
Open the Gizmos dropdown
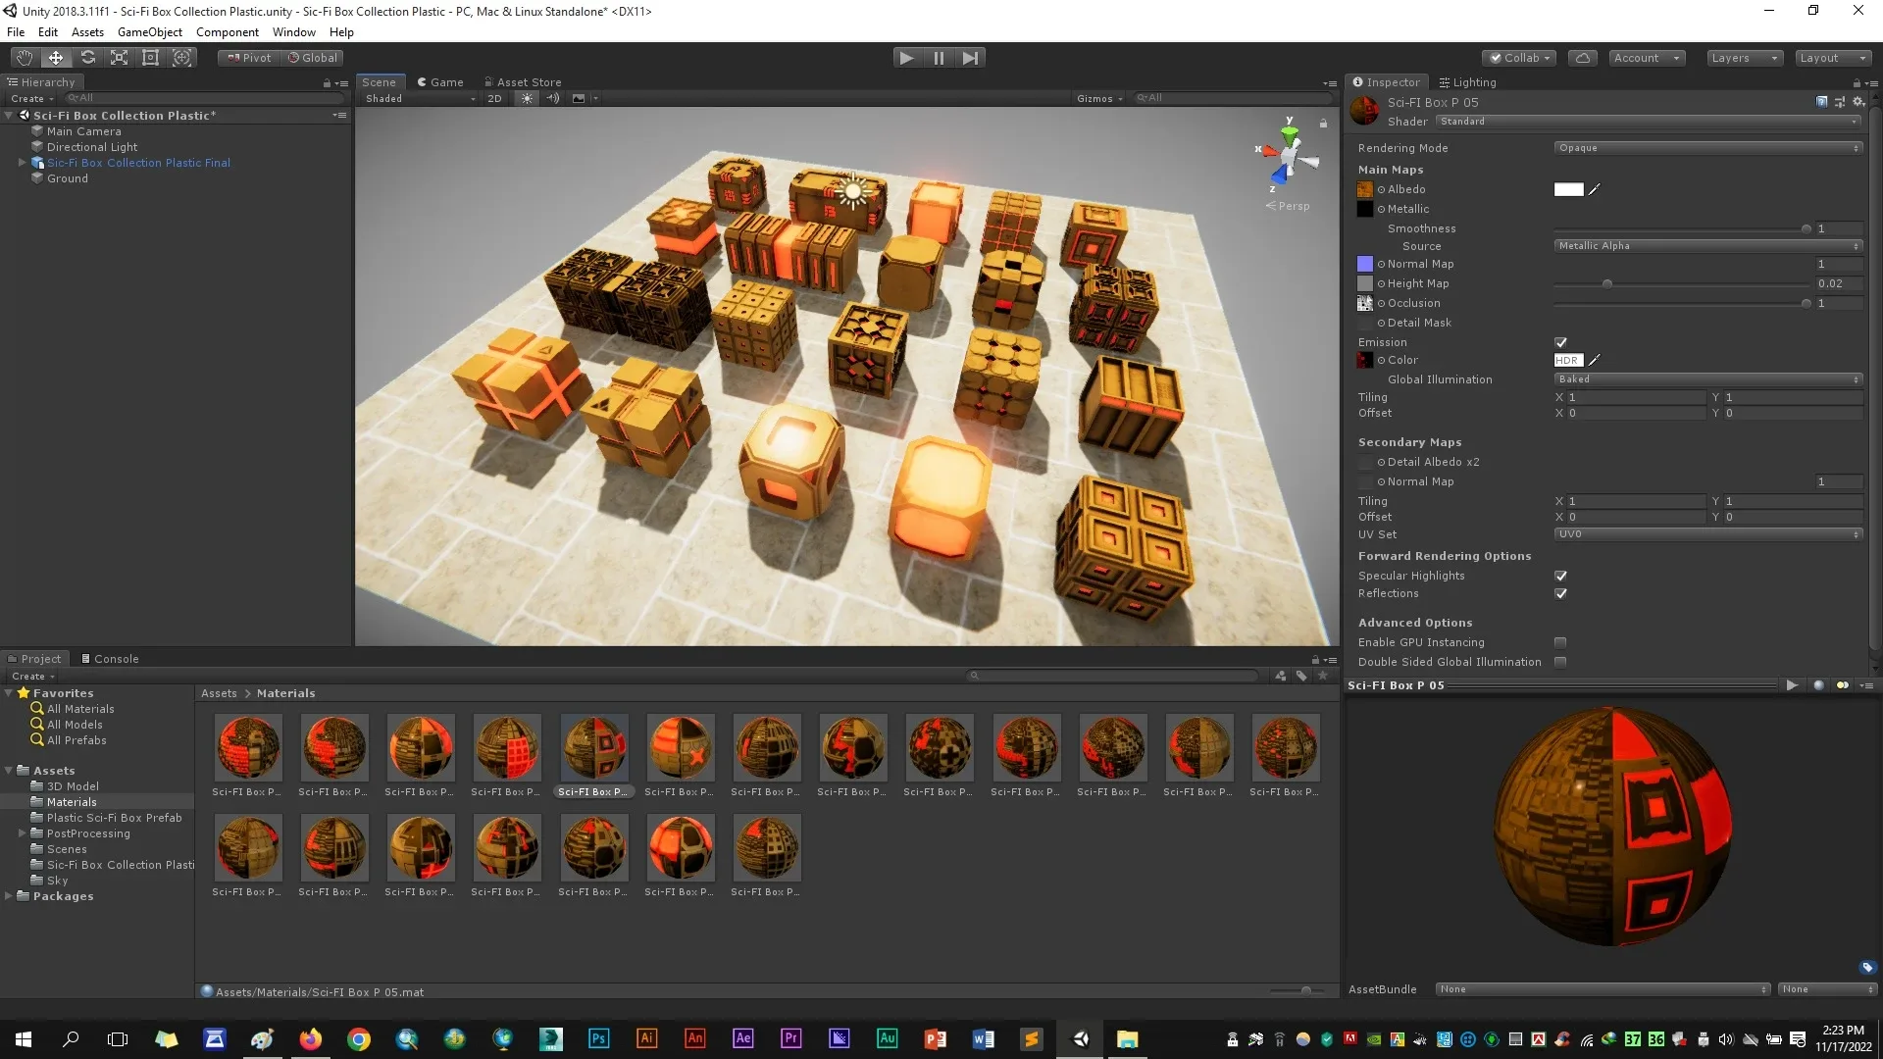tap(1098, 98)
